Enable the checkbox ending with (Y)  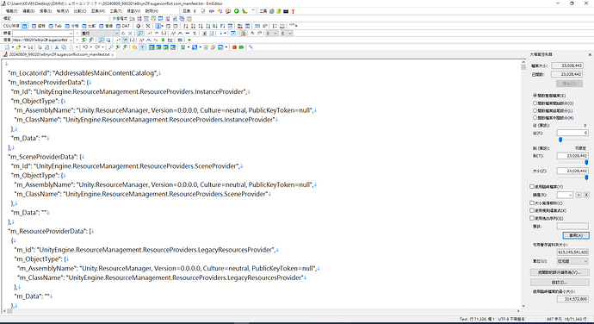tap(532, 187)
